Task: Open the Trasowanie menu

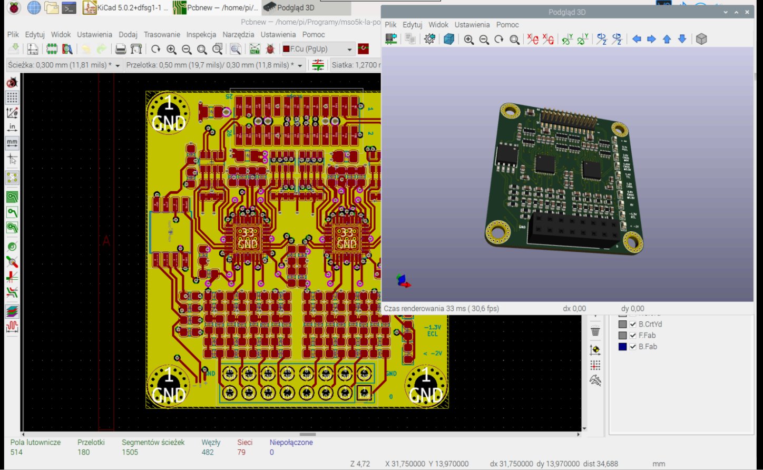Action: 162,34
